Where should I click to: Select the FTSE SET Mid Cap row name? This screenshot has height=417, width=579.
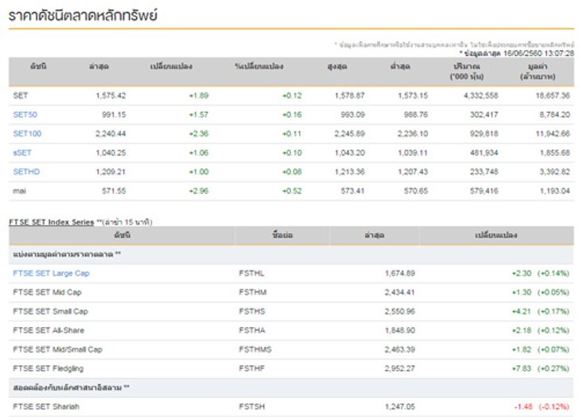pos(47,292)
